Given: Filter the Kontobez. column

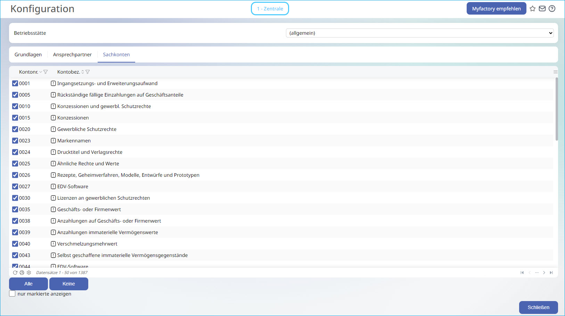Looking at the screenshot, I should tap(88, 72).
